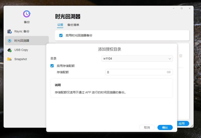
Task: Click the trash delete icon
Action: pos(181,56)
